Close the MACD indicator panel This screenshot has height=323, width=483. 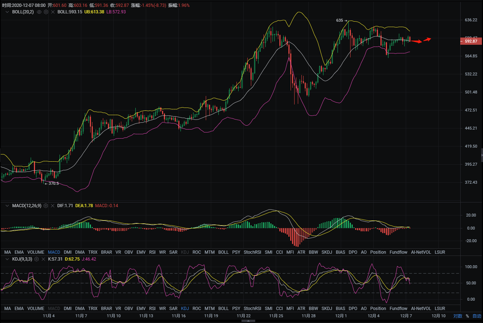pyautogui.click(x=53, y=206)
